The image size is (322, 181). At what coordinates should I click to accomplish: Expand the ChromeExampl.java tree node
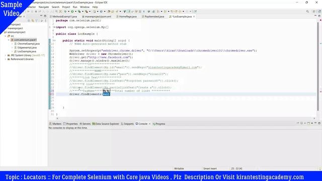coord(12,44)
